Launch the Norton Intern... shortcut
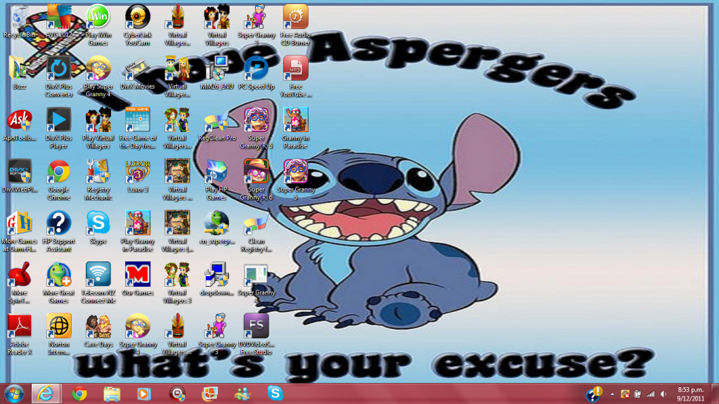This screenshot has width=719, height=404. [59, 334]
